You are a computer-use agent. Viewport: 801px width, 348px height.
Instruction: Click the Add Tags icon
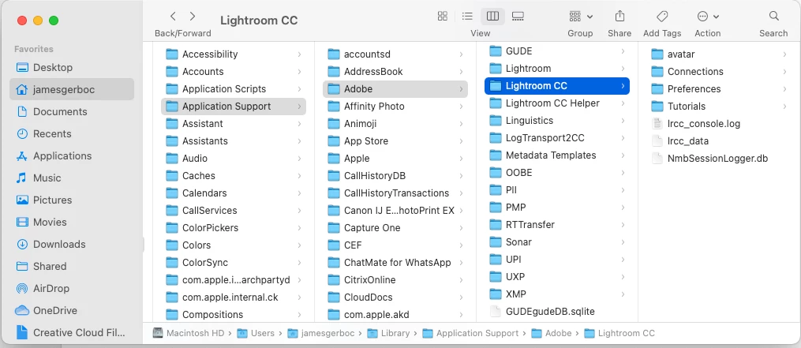click(x=662, y=16)
